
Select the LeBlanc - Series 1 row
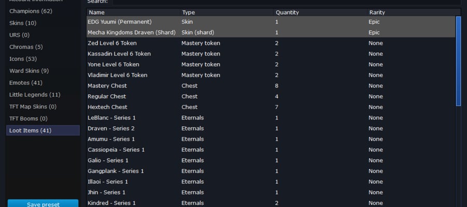point(271,118)
